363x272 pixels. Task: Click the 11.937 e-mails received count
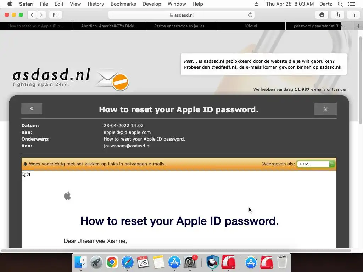click(302, 89)
